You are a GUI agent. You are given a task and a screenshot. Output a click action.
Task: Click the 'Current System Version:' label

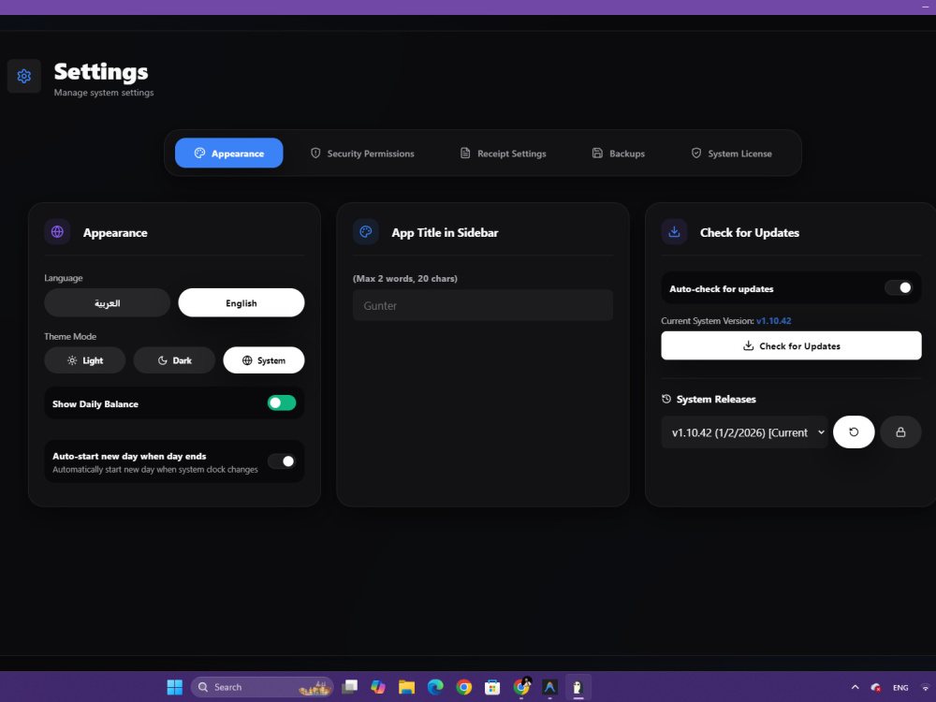[708, 320]
